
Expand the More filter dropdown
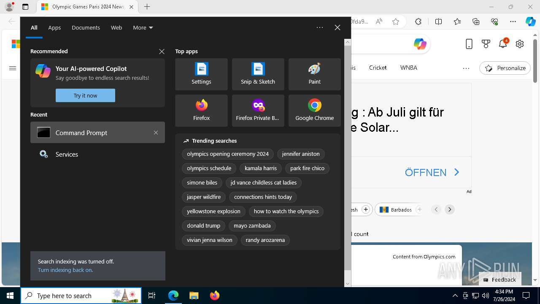[143, 27]
